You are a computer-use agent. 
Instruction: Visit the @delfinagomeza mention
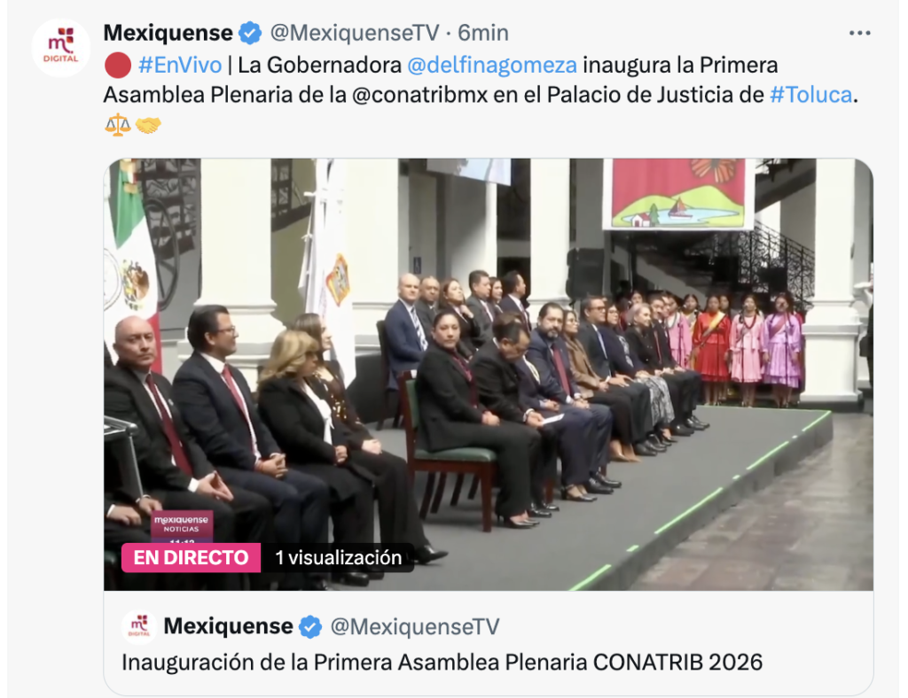pyautogui.click(x=491, y=65)
